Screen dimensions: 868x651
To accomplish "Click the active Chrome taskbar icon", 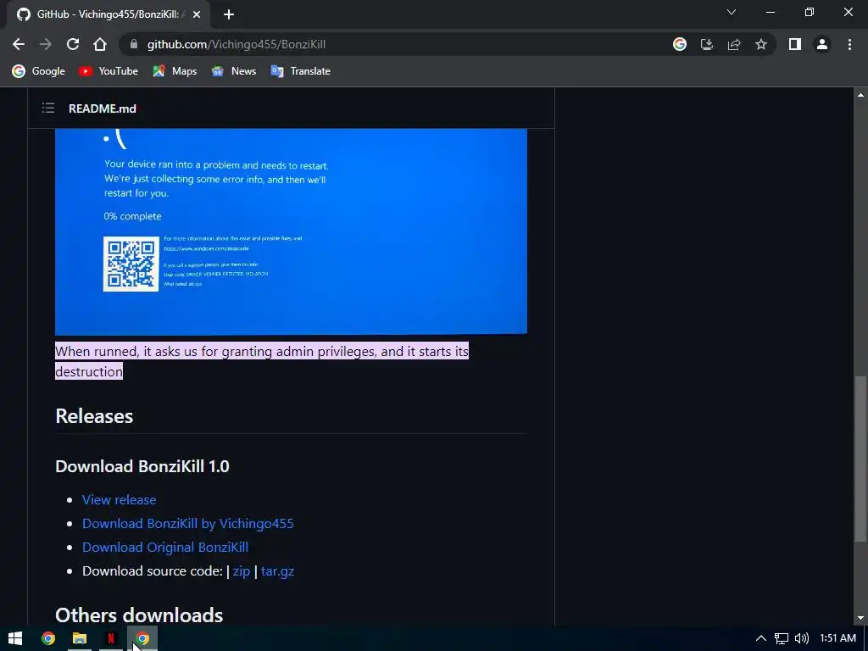I will click(142, 638).
